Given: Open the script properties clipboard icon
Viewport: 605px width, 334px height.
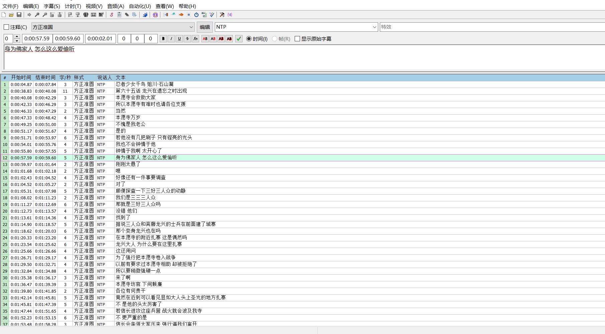Looking at the screenshot, I should [x=119, y=15].
